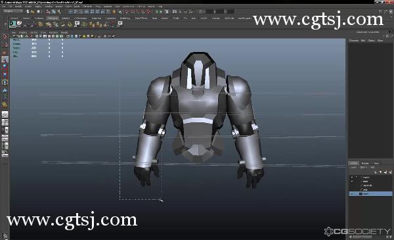Switch to the PaintEffects shelf tab
Image resolution: width=394 pixels, height=240 pixels.
(141, 18)
